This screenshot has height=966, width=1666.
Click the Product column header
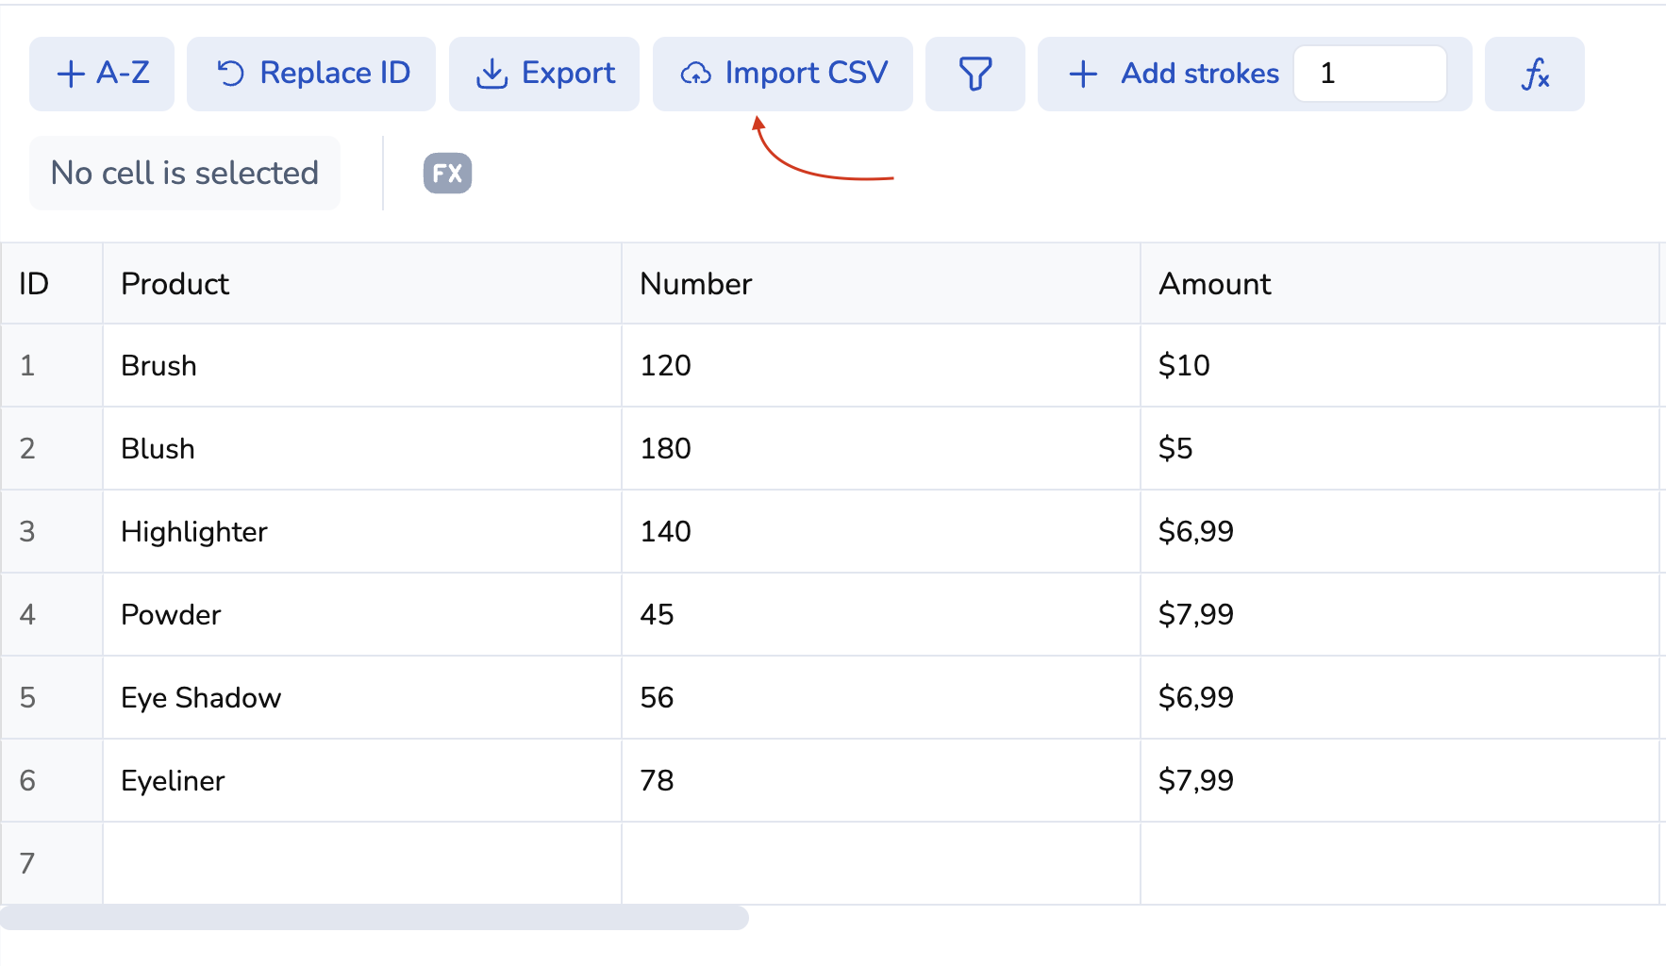click(362, 284)
